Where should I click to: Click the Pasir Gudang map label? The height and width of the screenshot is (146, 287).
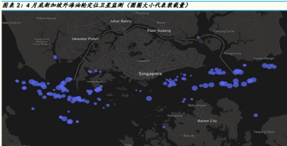159,31
